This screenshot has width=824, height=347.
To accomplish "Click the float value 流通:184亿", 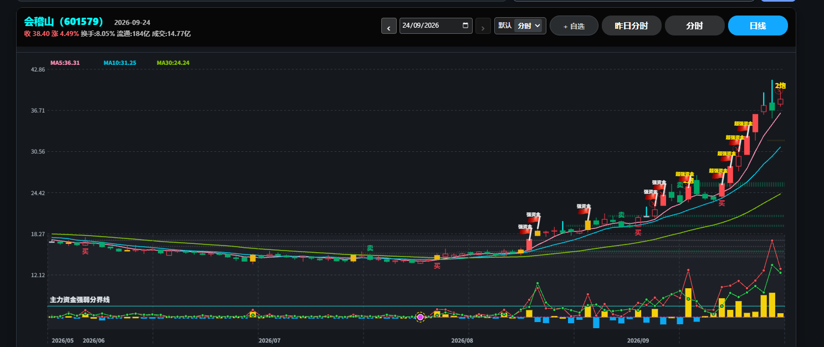I will click(x=134, y=34).
